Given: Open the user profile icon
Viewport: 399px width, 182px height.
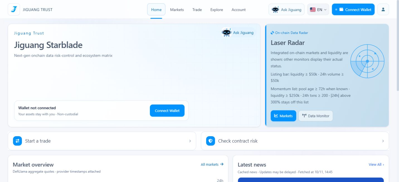Looking at the screenshot, I should point(383,9).
